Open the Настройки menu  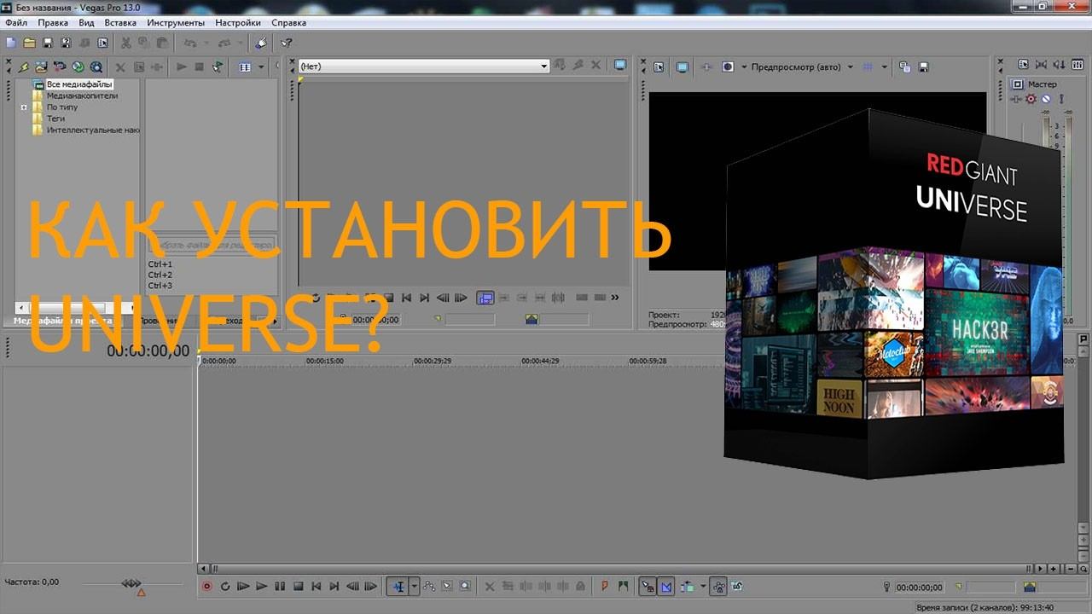pyautogui.click(x=238, y=23)
